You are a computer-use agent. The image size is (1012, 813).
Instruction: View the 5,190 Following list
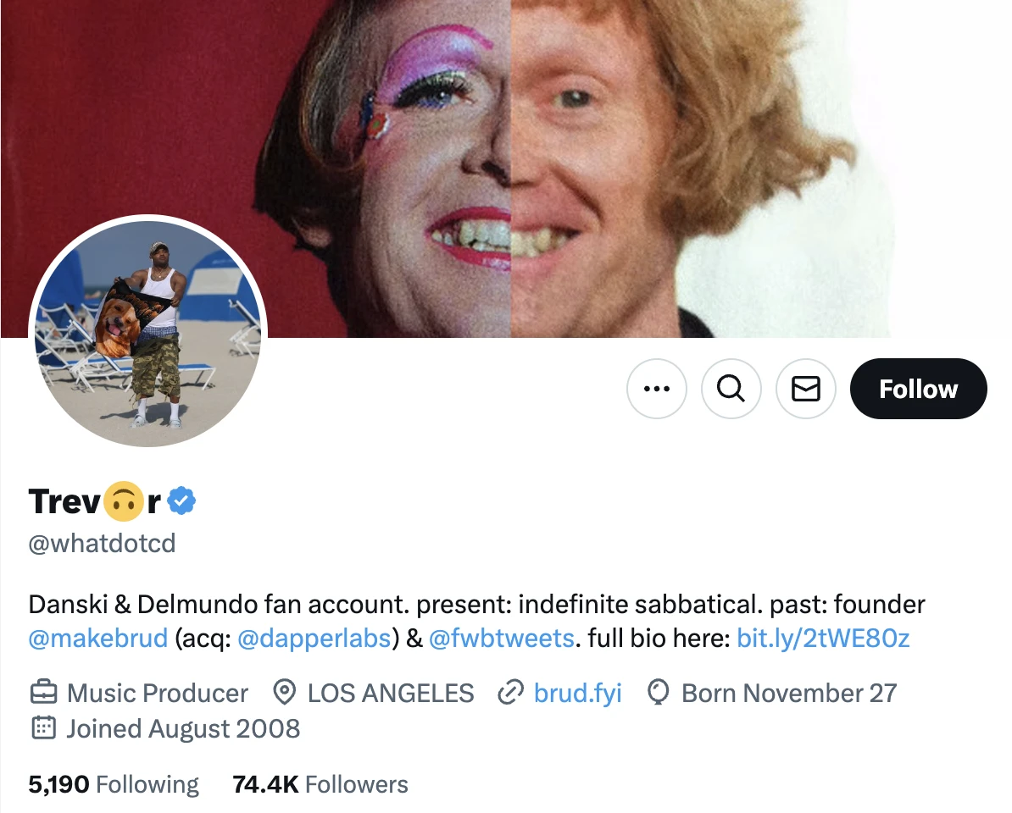[x=114, y=784]
